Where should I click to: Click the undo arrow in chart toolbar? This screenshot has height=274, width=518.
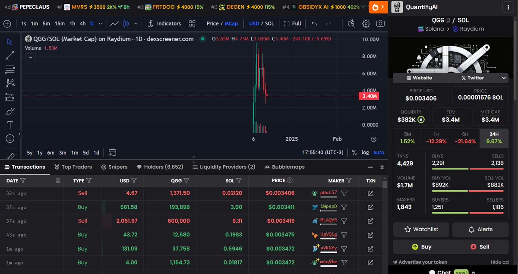coord(314,23)
